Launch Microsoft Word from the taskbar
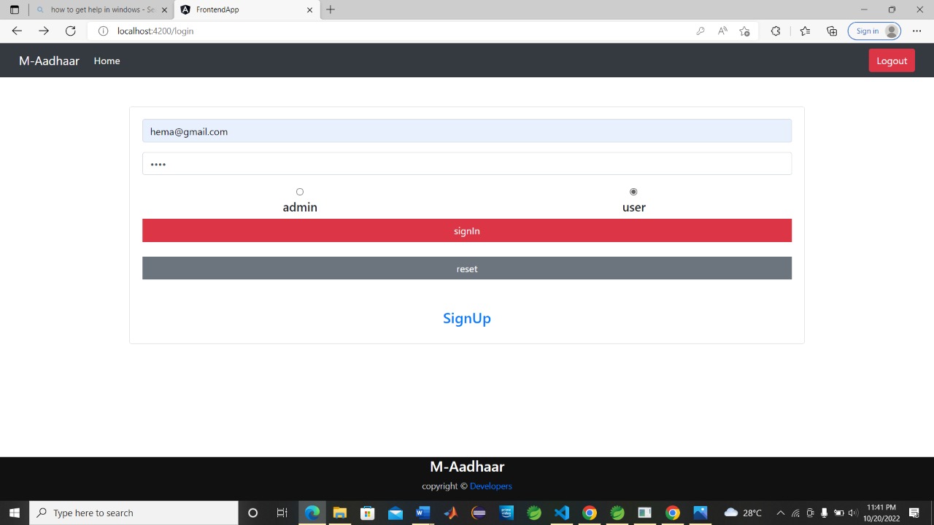The width and height of the screenshot is (934, 525). [422, 513]
